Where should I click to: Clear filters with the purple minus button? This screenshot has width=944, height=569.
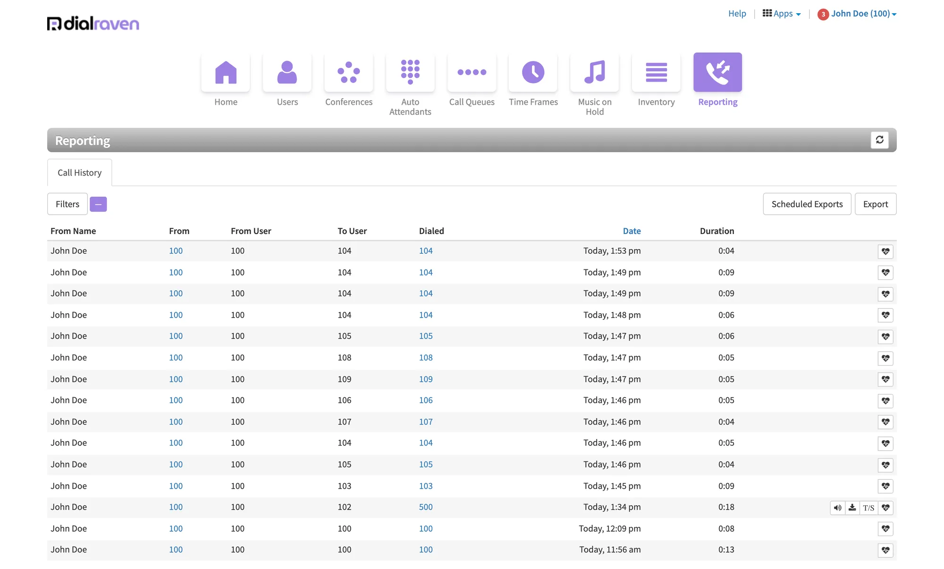pos(98,204)
